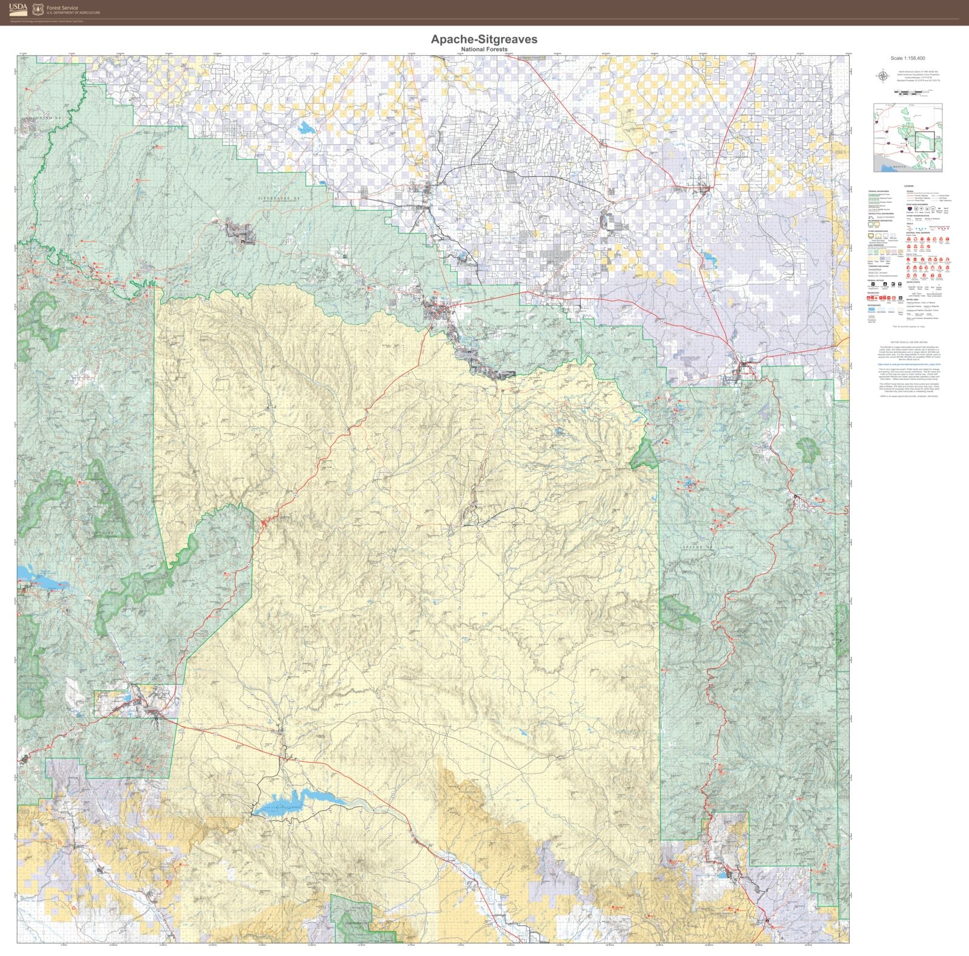969x956 pixels.
Task: Toggle the Wilderness Designation USFS box
Action: pyautogui.click(x=870, y=224)
